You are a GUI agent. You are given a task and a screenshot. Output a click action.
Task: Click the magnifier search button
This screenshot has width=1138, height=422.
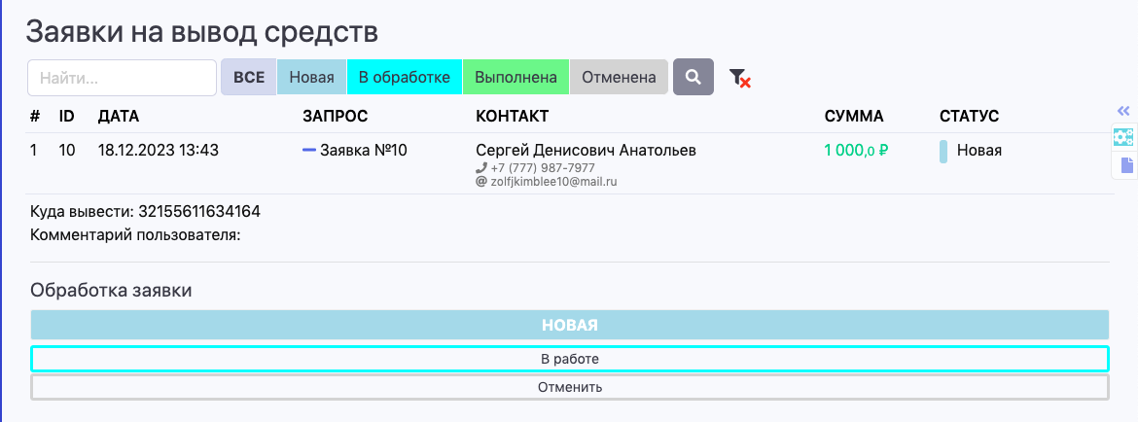(693, 77)
